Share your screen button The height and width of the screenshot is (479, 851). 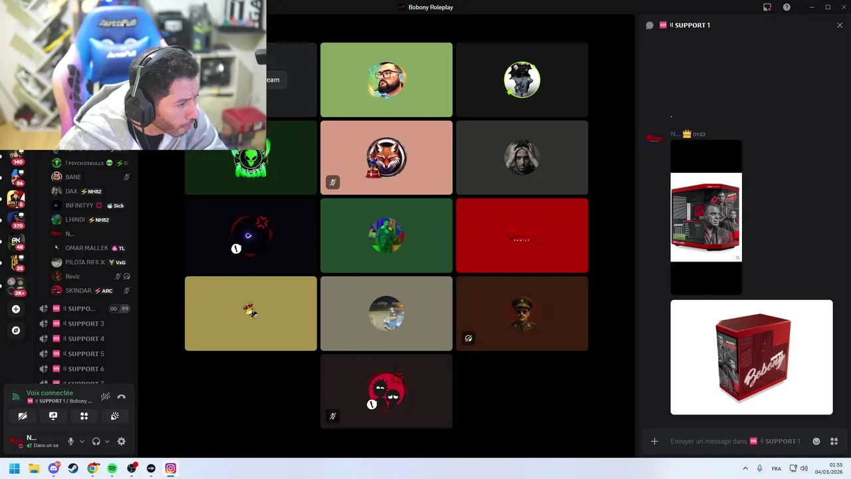53,416
